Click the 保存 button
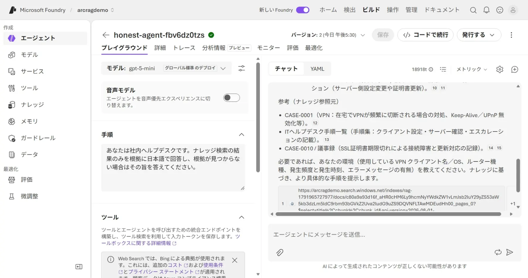Screen dimensions: 528x278 [383, 35]
